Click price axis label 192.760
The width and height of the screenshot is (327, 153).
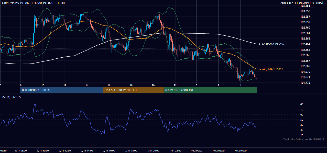click(305, 28)
